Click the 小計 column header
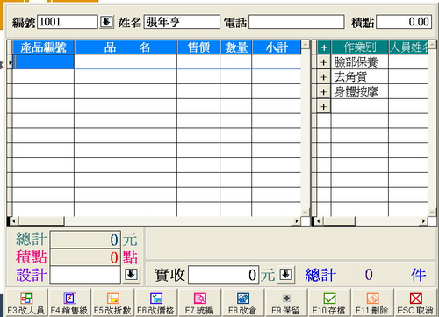The width and height of the screenshot is (439, 317). click(x=277, y=47)
